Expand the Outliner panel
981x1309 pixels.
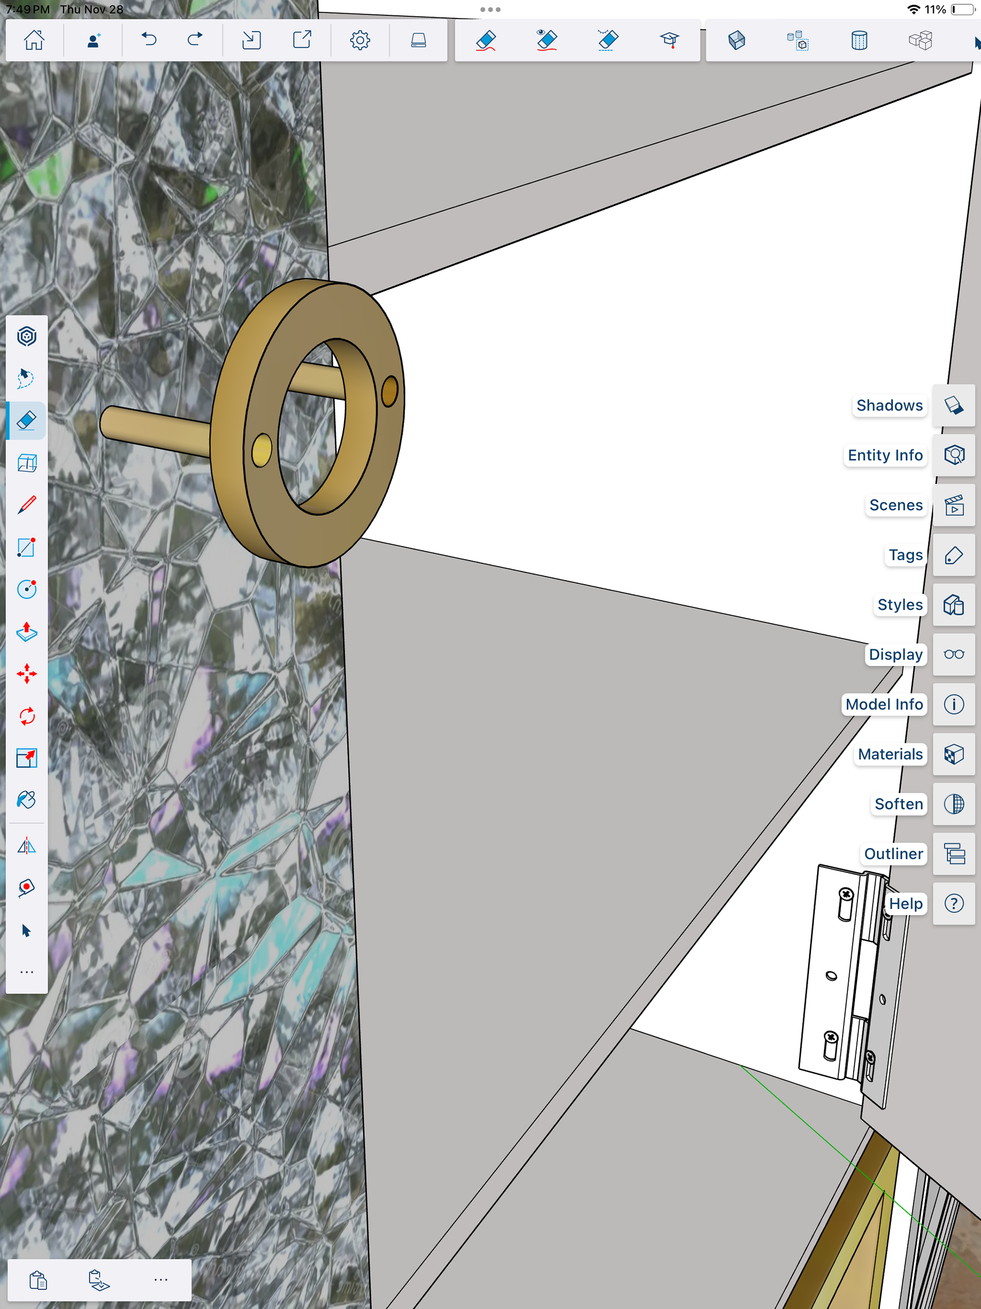tap(953, 854)
